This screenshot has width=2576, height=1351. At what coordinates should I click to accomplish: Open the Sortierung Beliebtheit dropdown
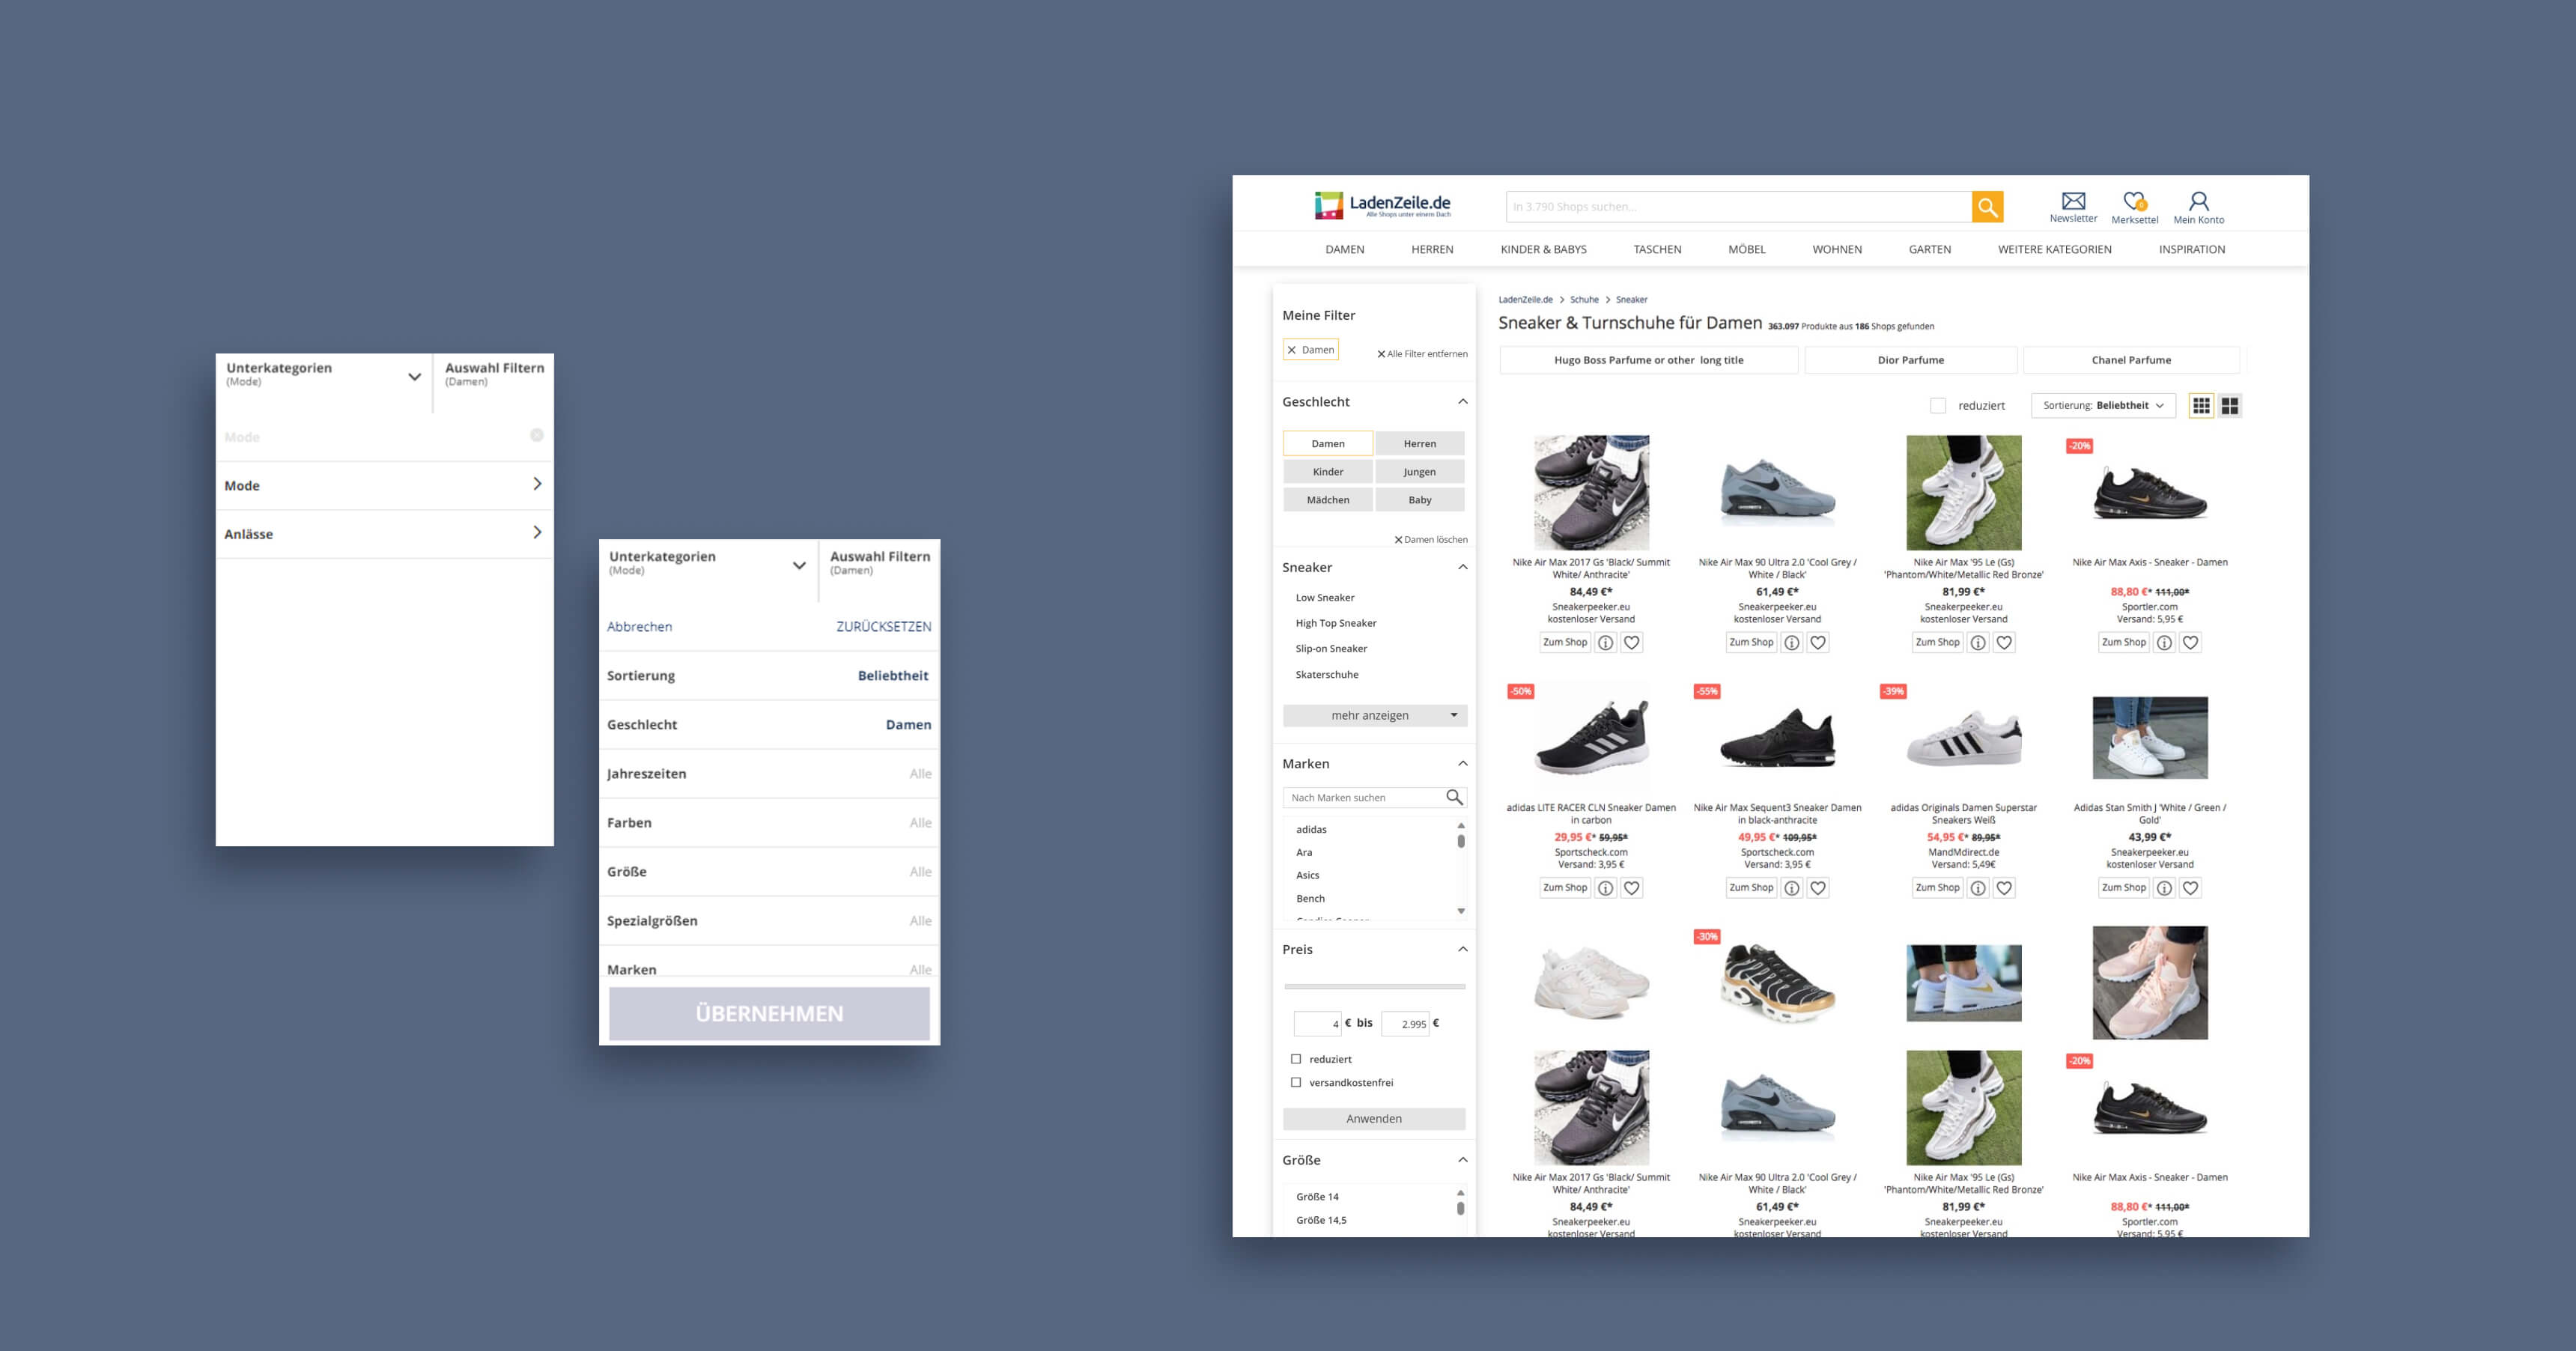(2103, 406)
